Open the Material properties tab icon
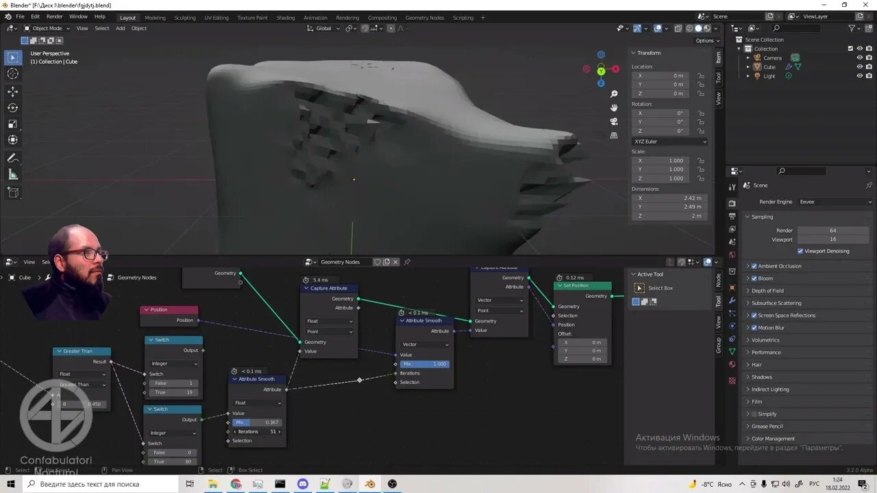This screenshot has width=877, height=493. [x=732, y=364]
